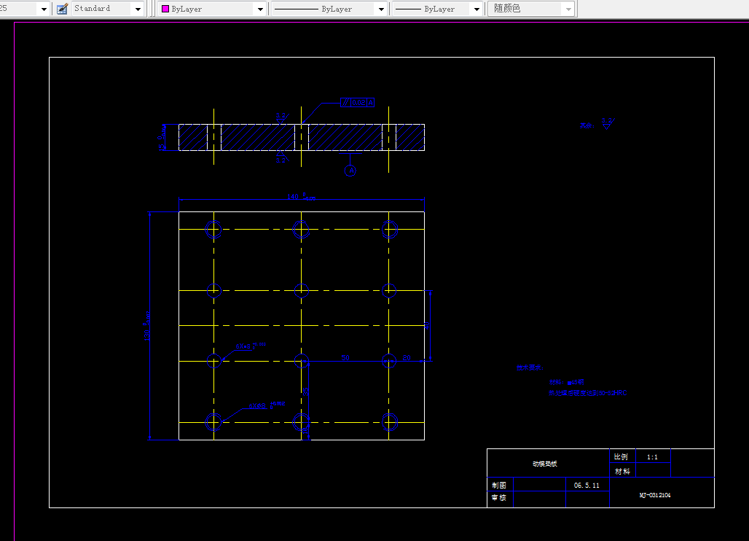The image size is (749, 541).
Task: Select the 15 thickness dimension text
Action: 162,138
